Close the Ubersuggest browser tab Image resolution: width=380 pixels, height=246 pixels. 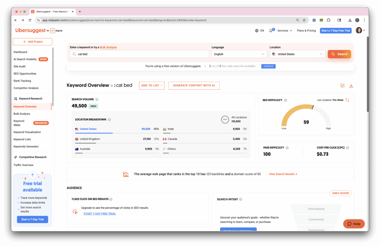point(72,12)
